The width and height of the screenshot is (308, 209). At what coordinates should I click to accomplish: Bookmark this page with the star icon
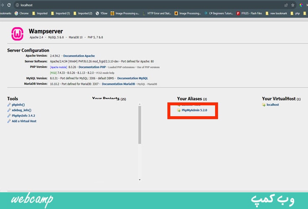pyautogui.click(x=293, y=5)
